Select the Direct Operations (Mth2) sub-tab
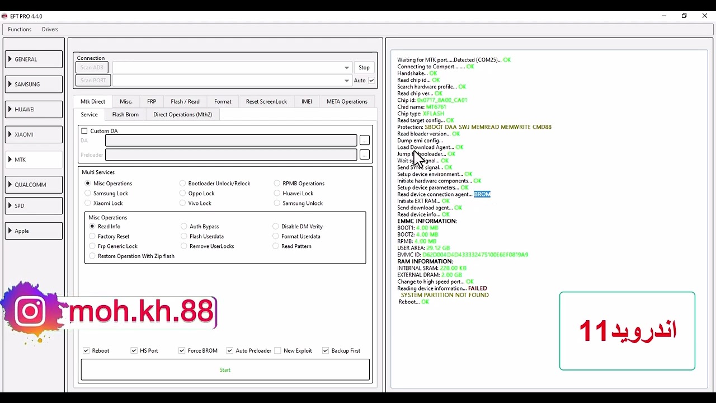 coord(182,114)
